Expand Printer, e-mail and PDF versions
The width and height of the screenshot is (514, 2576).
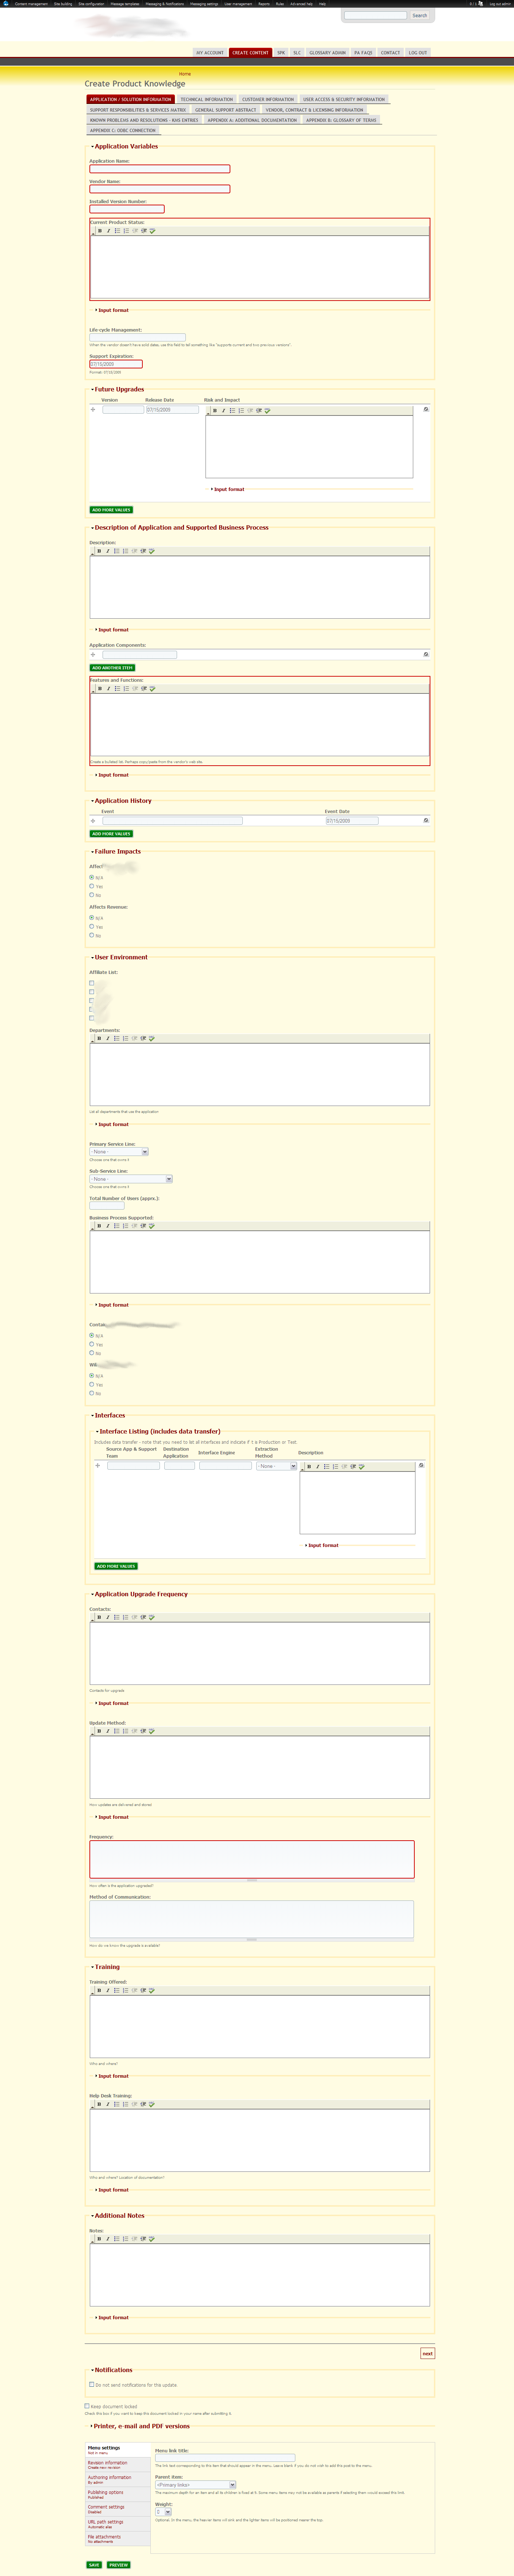tap(141, 2426)
